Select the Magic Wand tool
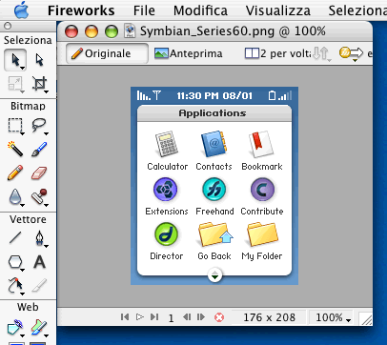 tap(15, 149)
